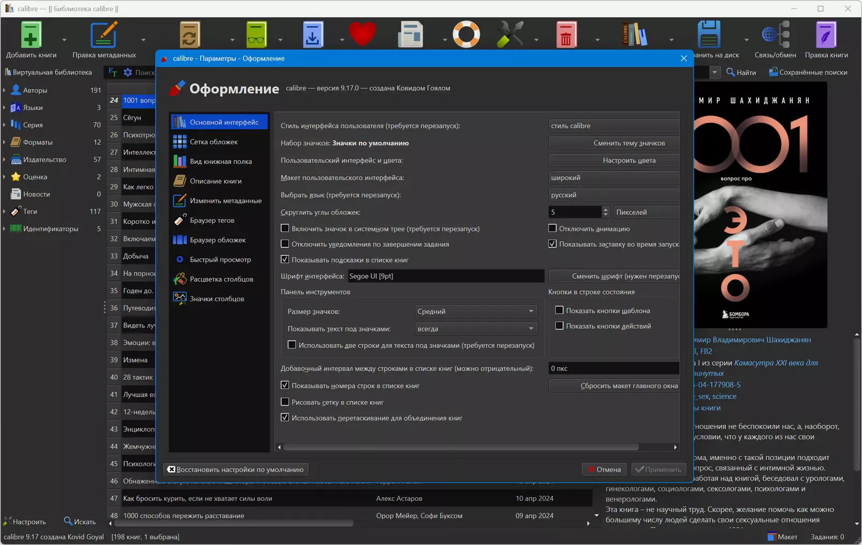Screen dimensions: 862x545
Task: Open Расцветка столбцов section
Action: pyautogui.click(x=219, y=279)
